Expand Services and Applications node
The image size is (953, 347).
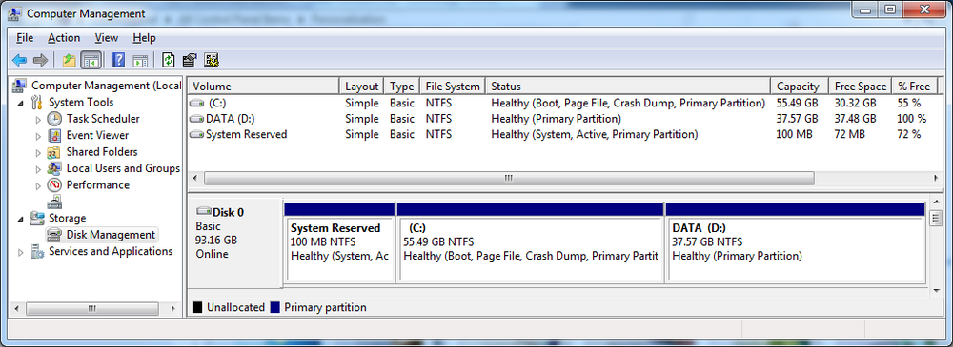click(x=22, y=252)
